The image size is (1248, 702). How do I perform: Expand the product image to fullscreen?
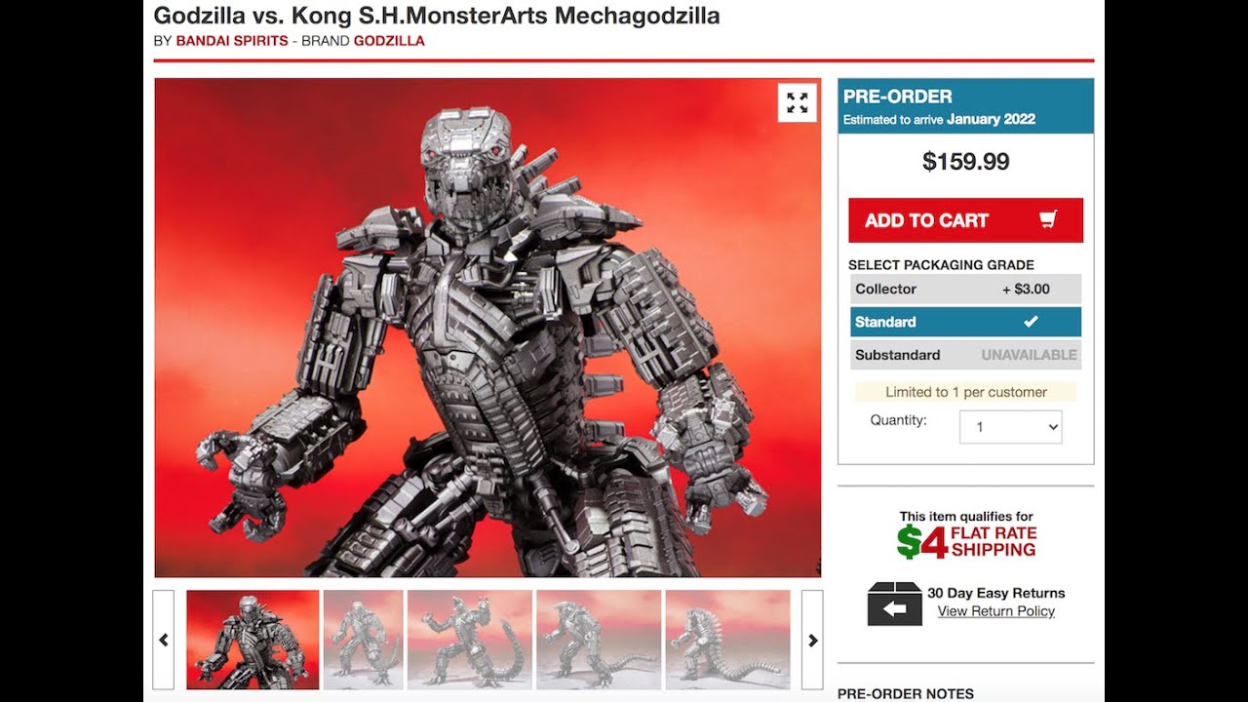pyautogui.click(x=798, y=102)
